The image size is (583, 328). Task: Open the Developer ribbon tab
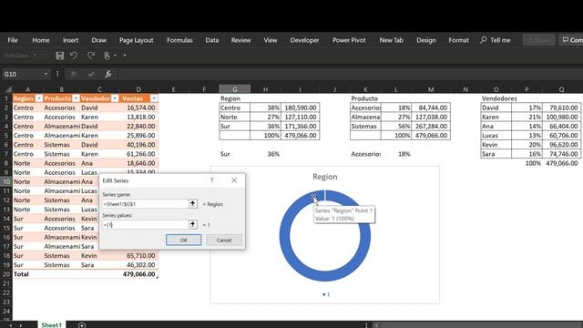(x=304, y=40)
